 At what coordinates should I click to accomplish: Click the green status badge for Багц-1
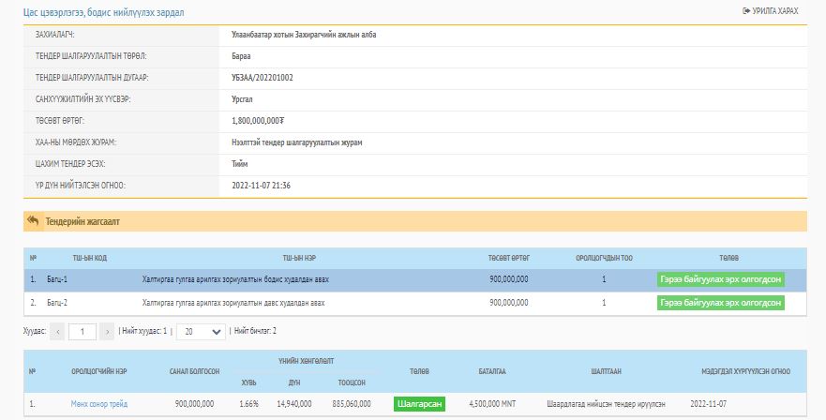[720, 279]
